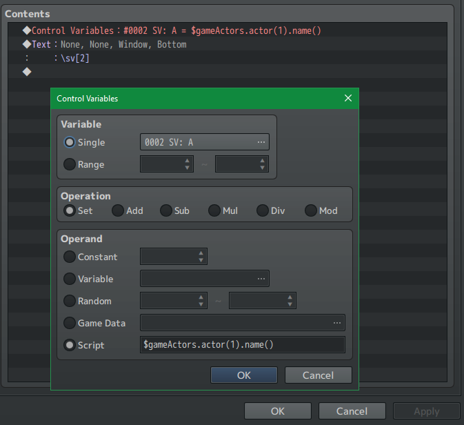
Task: Click the disabled Apply button
Action: 426,411
